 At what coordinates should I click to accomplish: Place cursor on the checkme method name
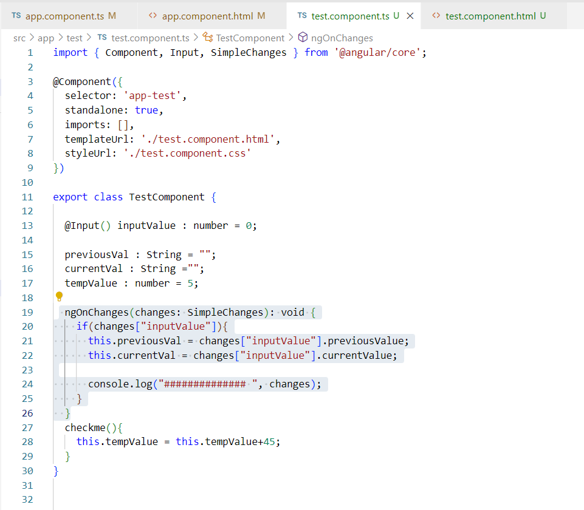(85, 427)
